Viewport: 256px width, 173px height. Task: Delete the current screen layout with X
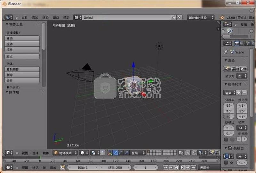point(179,17)
